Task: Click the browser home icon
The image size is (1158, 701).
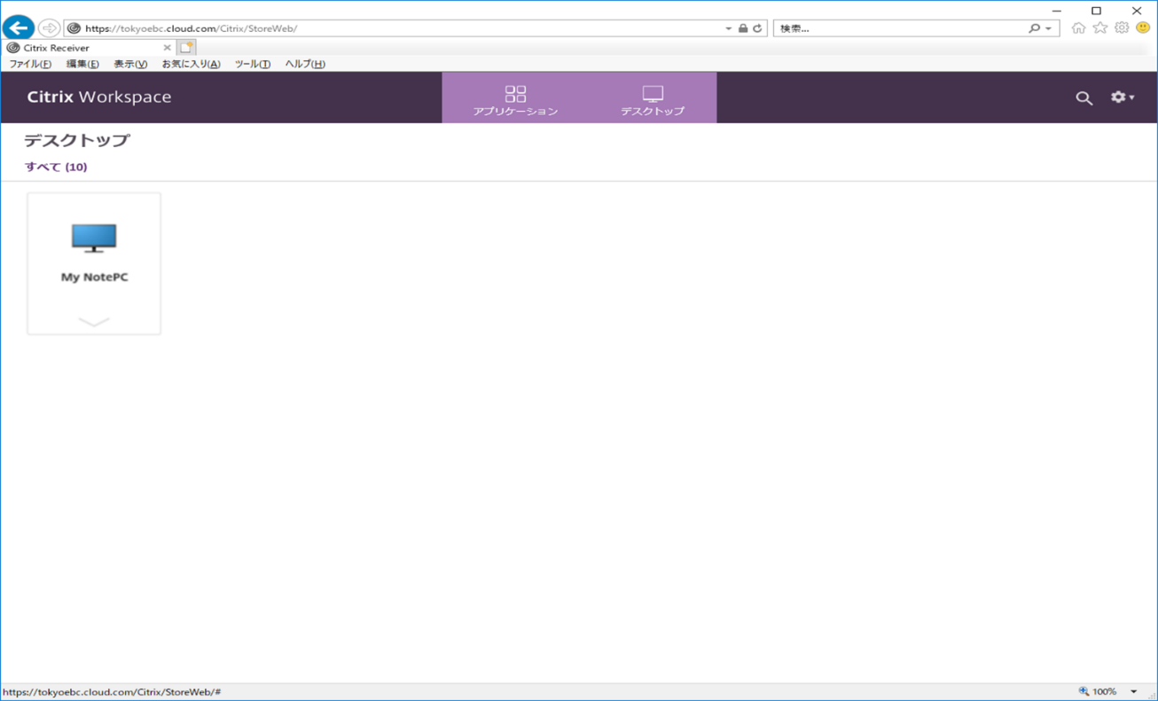Action: (x=1078, y=28)
